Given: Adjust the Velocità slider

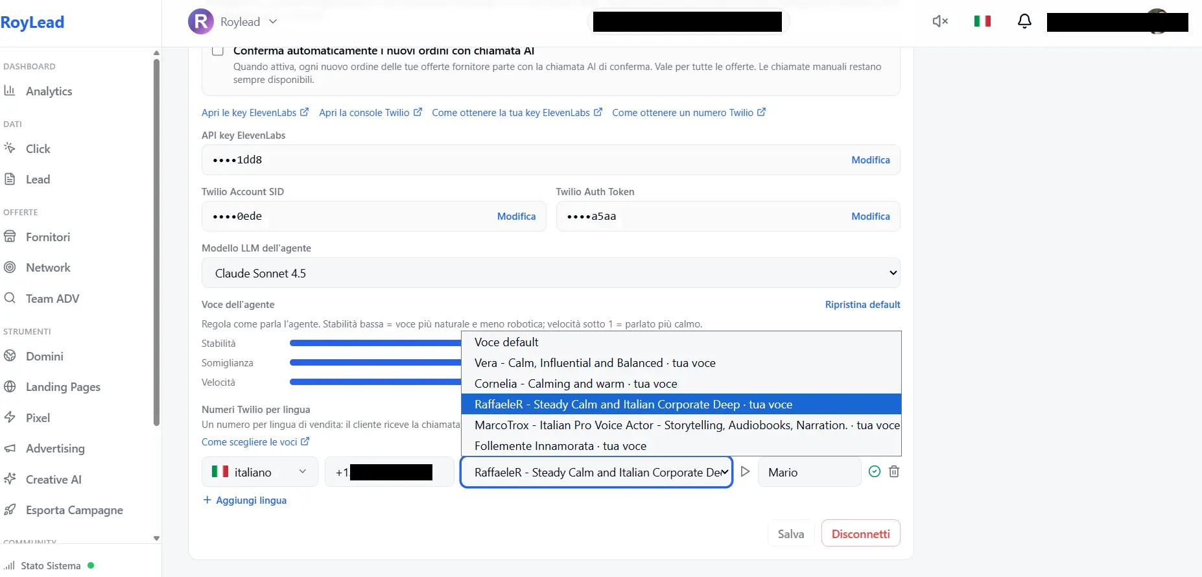Looking at the screenshot, I should 375,382.
